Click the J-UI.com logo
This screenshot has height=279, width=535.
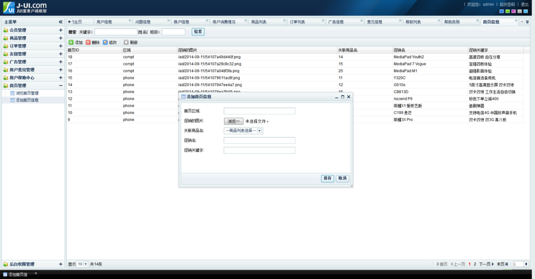[25, 7]
